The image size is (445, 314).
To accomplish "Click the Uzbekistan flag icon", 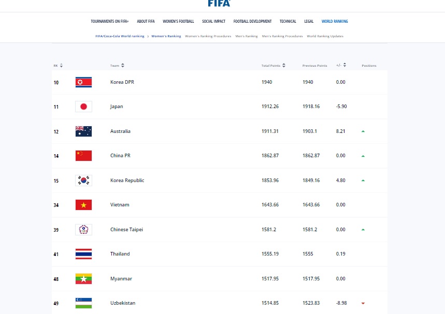I will coord(83,303).
